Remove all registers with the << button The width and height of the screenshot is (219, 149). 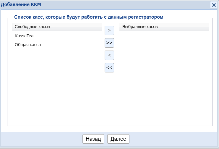pos(109,68)
